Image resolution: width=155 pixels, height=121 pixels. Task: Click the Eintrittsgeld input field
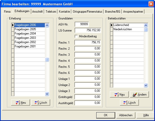(x=88, y=97)
